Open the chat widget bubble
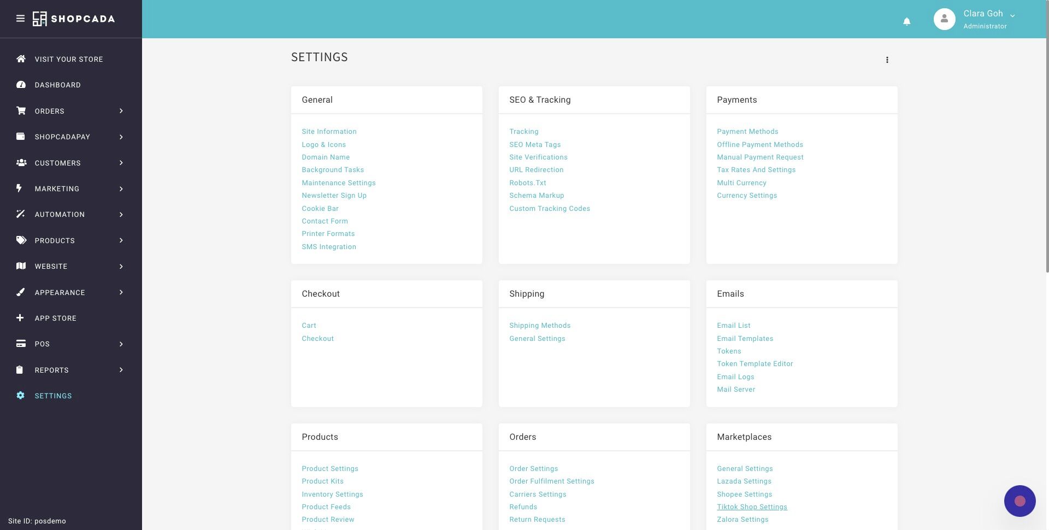The height and width of the screenshot is (530, 1049). click(x=1019, y=501)
